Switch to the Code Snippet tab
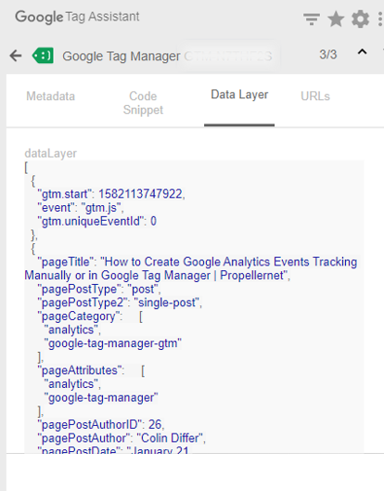Viewport: 384px width, 491px height. pos(143,103)
